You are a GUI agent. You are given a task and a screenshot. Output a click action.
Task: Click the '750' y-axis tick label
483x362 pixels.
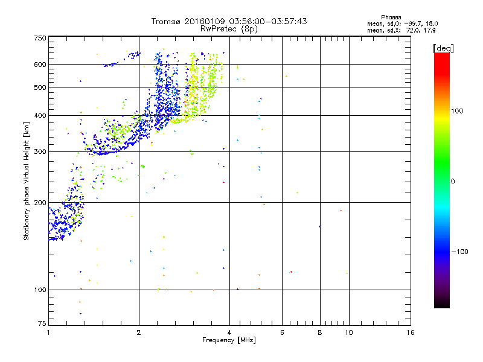tap(40, 38)
